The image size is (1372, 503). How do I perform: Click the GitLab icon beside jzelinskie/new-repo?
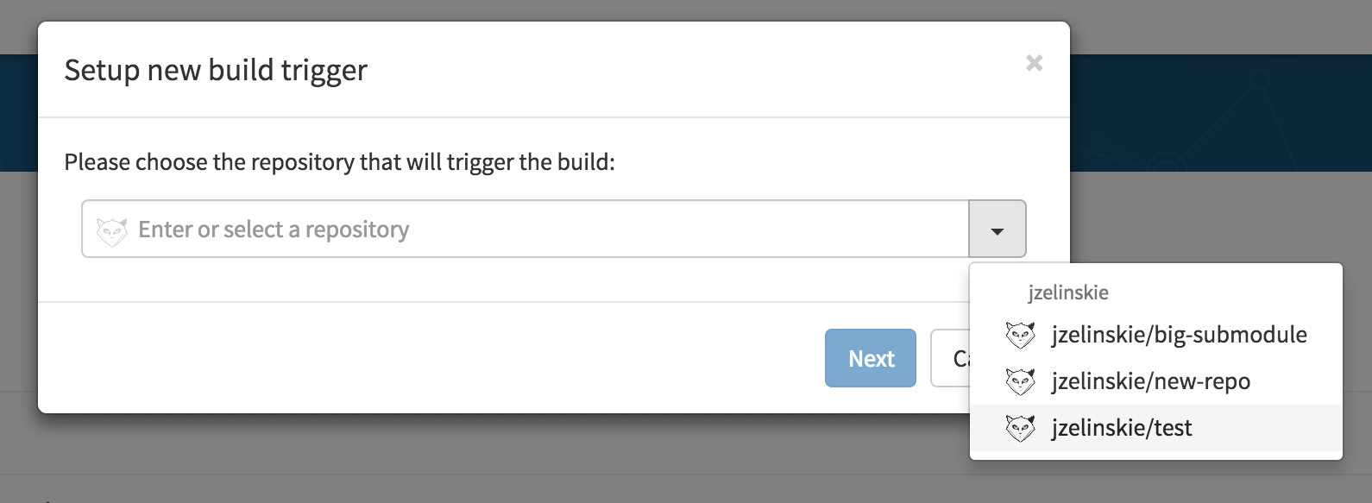(1020, 381)
